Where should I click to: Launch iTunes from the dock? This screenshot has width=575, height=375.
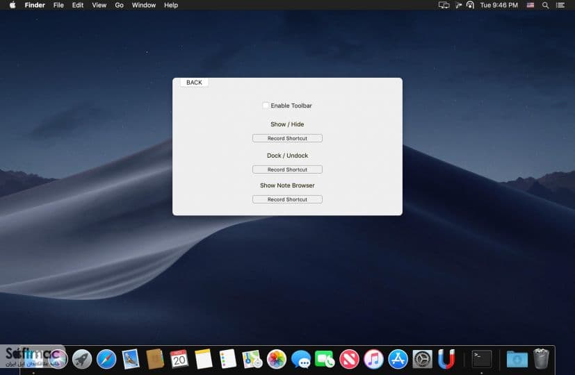(373, 359)
